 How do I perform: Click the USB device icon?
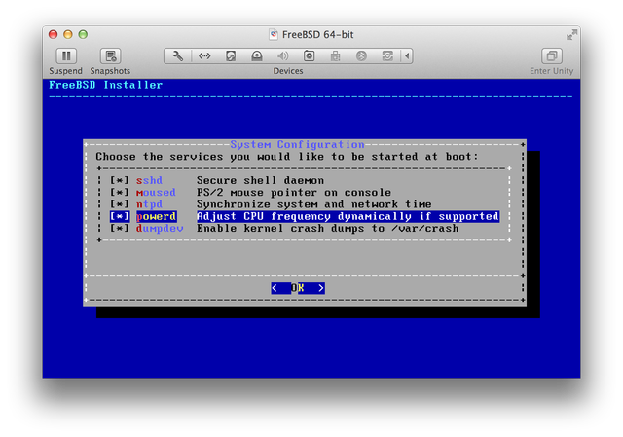(x=335, y=56)
